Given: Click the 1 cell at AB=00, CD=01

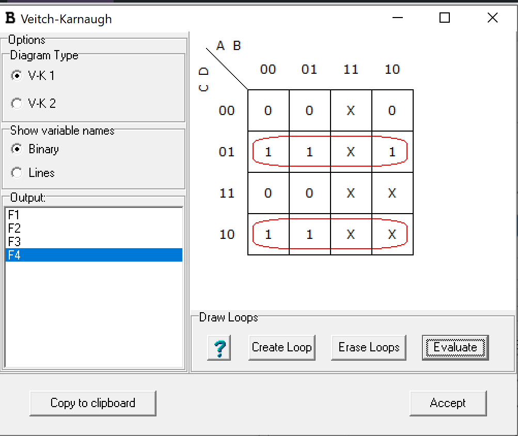Looking at the screenshot, I should pos(268,152).
